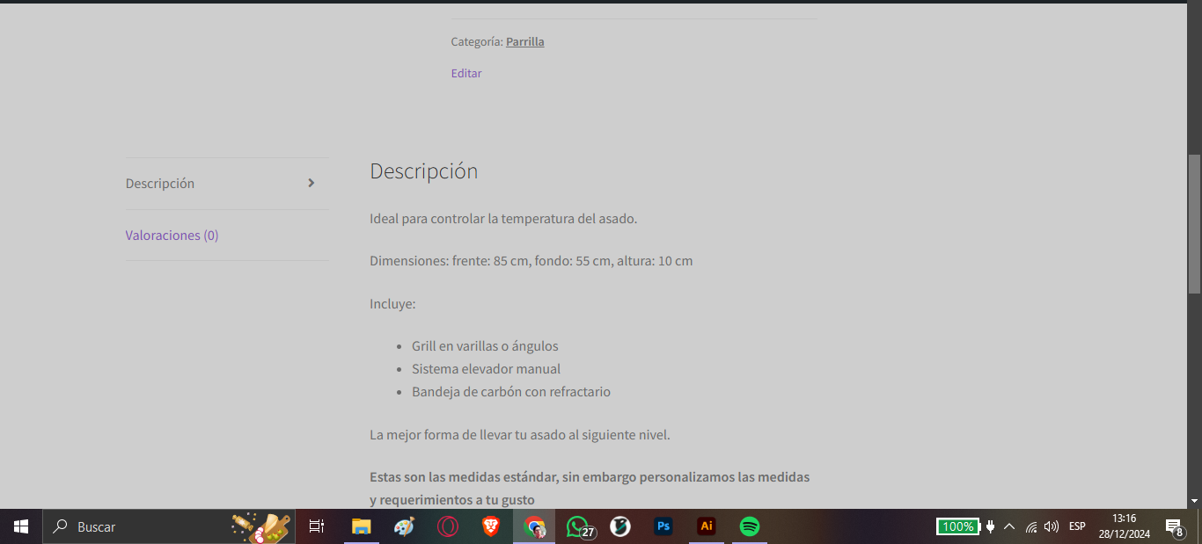Screen dimensions: 1202x544
Task: Open the volume control in the tray
Action: tap(1051, 526)
